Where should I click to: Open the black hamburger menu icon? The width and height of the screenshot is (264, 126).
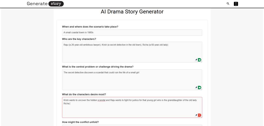coord(236,4)
